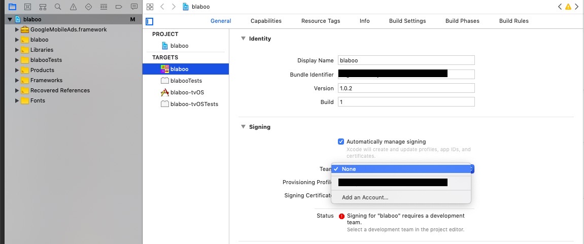Click blaboo file icon in jump bar
The height and width of the screenshot is (244, 584).
click(x=186, y=7)
